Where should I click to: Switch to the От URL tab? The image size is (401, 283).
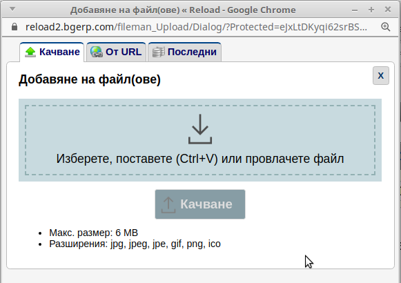[x=117, y=52]
